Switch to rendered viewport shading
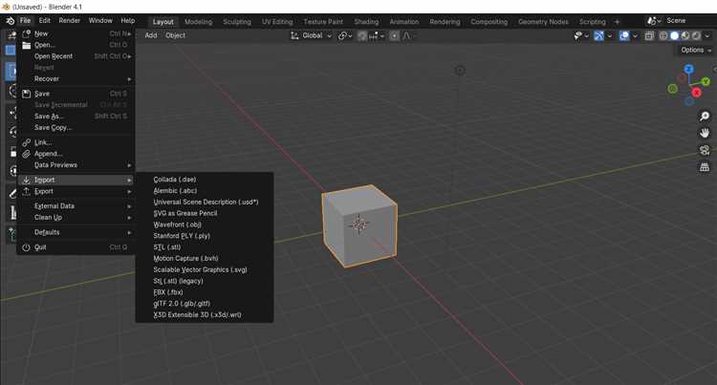Viewport: 717px width, 385px height. click(696, 35)
